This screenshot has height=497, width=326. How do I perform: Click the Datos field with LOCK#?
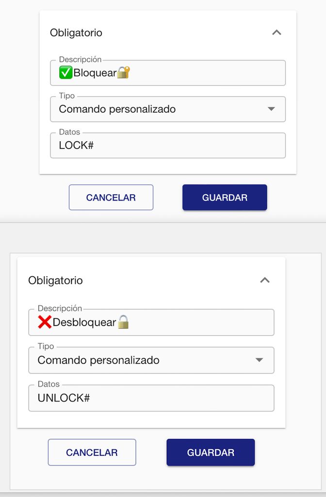coord(167,145)
